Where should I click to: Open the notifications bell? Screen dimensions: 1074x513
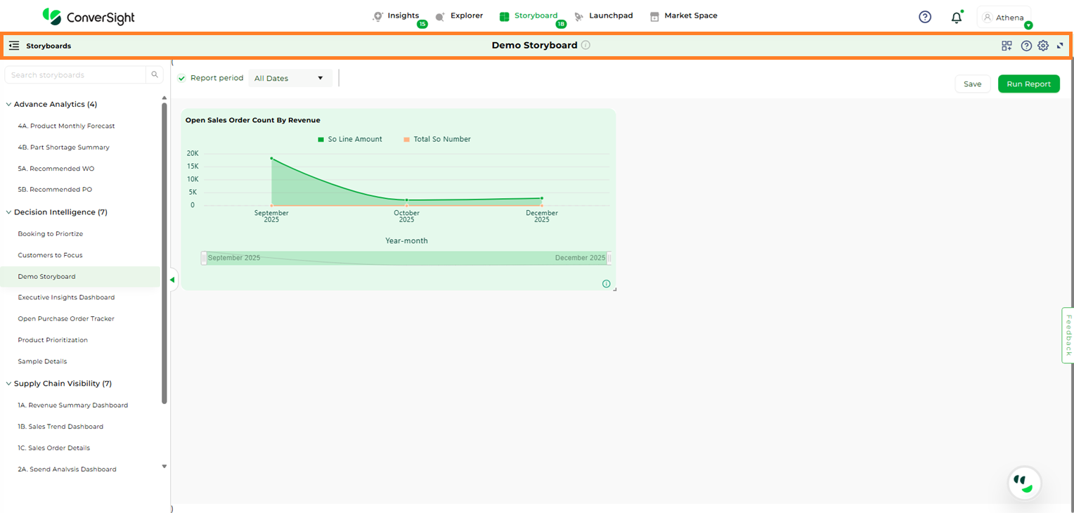(x=956, y=18)
